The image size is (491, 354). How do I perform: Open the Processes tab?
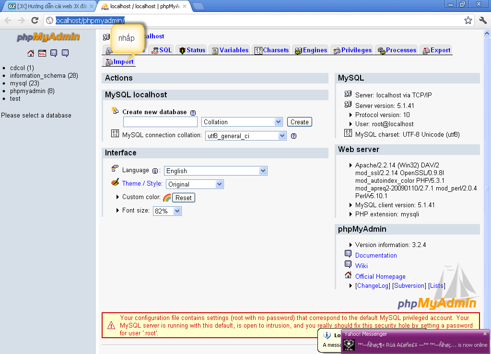(x=397, y=50)
